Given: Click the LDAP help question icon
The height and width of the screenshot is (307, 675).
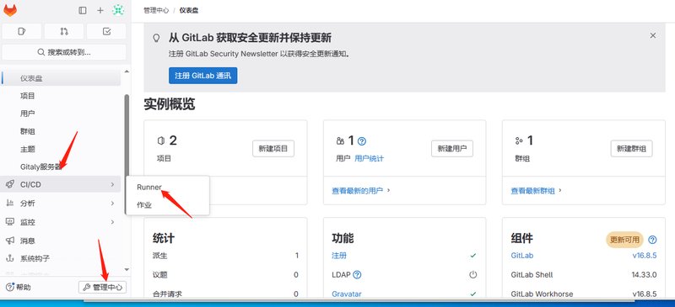Looking at the screenshot, I should click(x=357, y=275).
